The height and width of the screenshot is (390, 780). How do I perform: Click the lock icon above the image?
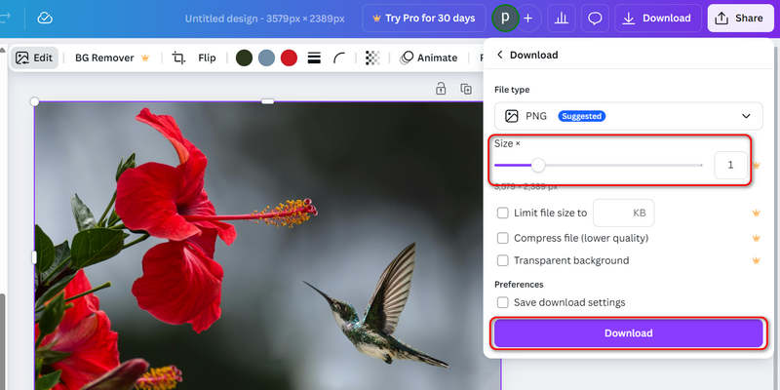tap(441, 89)
